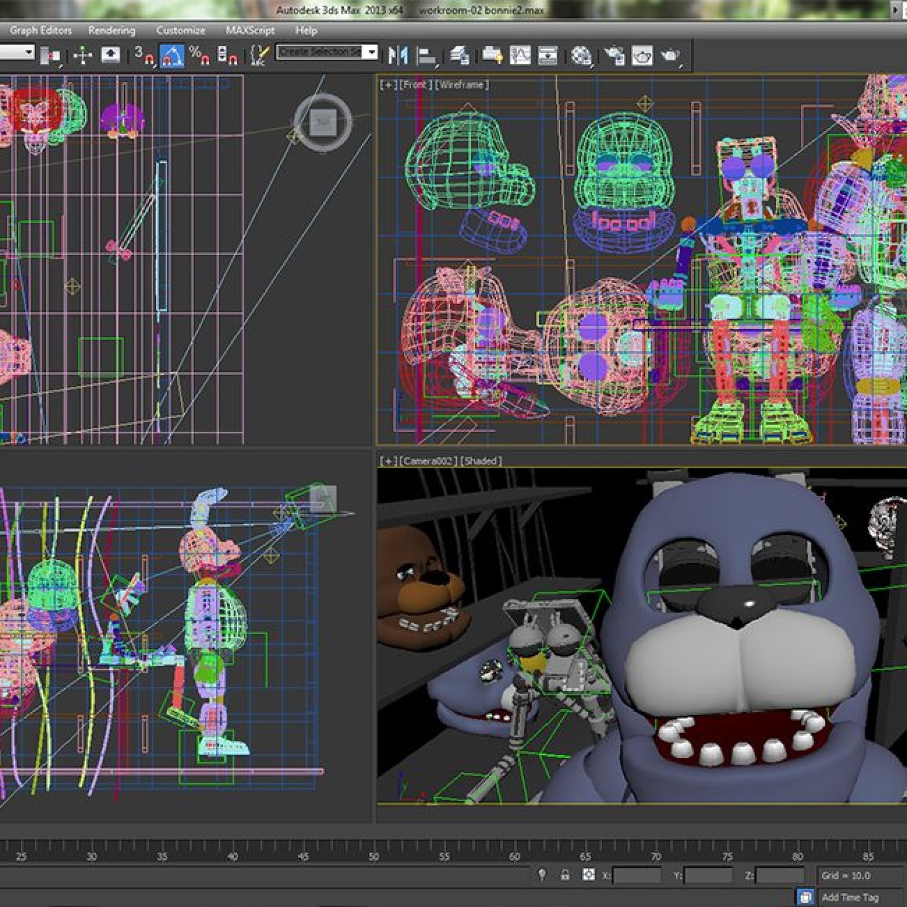Toggle Keyboard Shortcut Override

point(110,55)
